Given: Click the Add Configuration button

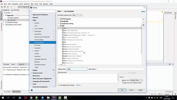Looking at the screenshot, I should [x=23, y=7].
